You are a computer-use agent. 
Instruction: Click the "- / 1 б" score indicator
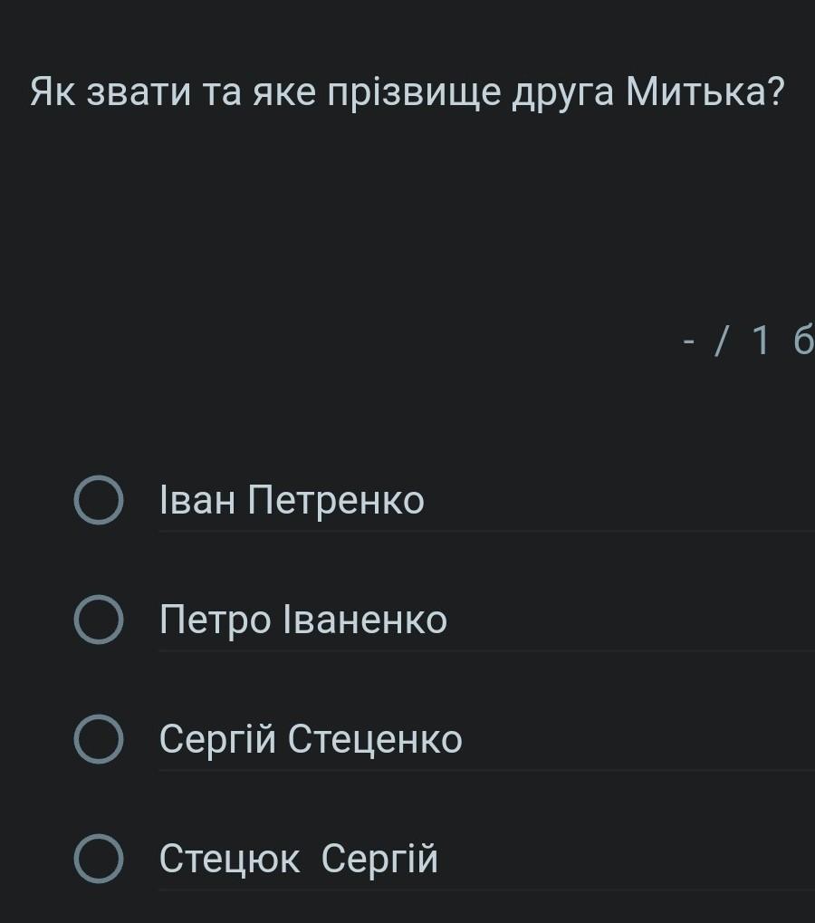(x=748, y=341)
